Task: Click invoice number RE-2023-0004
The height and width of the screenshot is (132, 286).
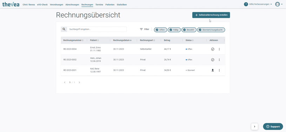Action: (70, 49)
